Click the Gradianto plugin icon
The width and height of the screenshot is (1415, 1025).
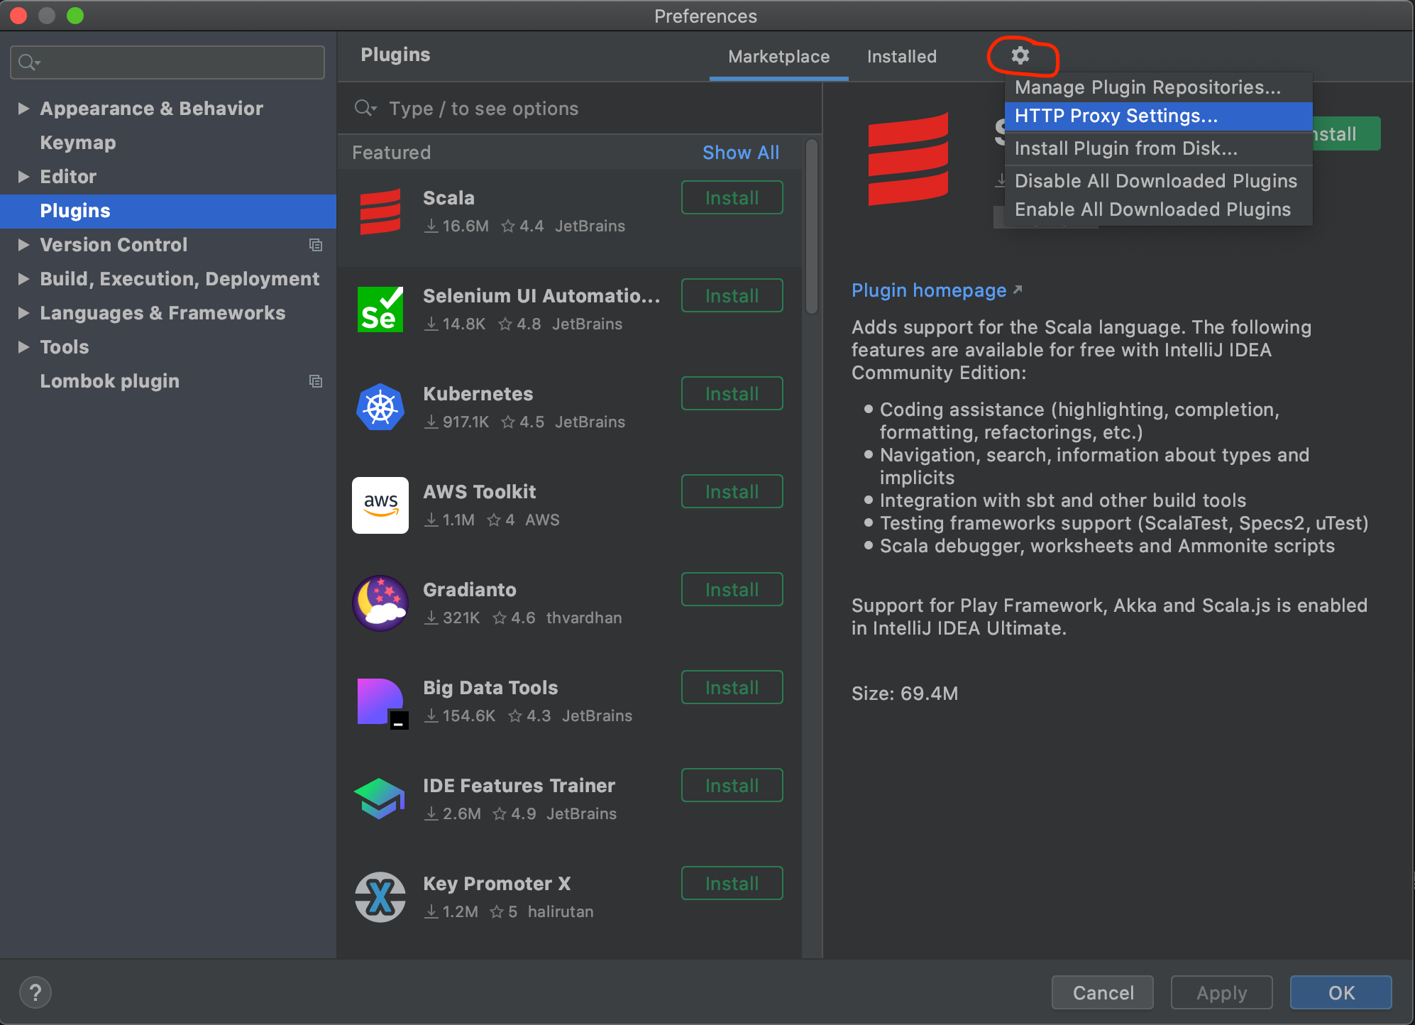[x=381, y=603]
